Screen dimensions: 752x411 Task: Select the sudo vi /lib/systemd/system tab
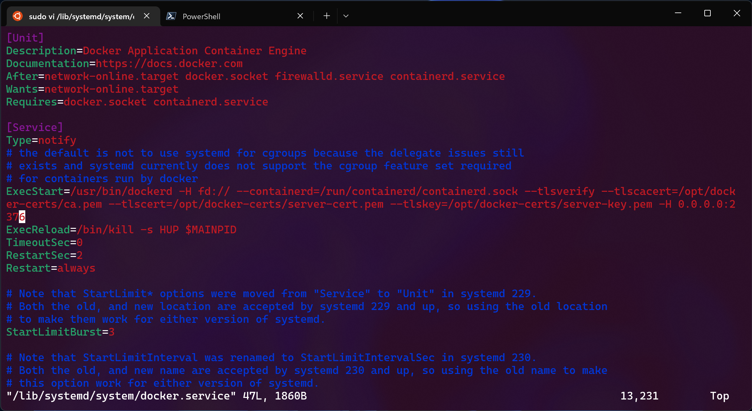click(x=80, y=16)
